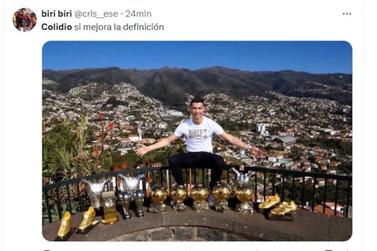The image size is (377, 251).
Task: Click the bold Colidio word in tweet
Action: tap(57, 27)
